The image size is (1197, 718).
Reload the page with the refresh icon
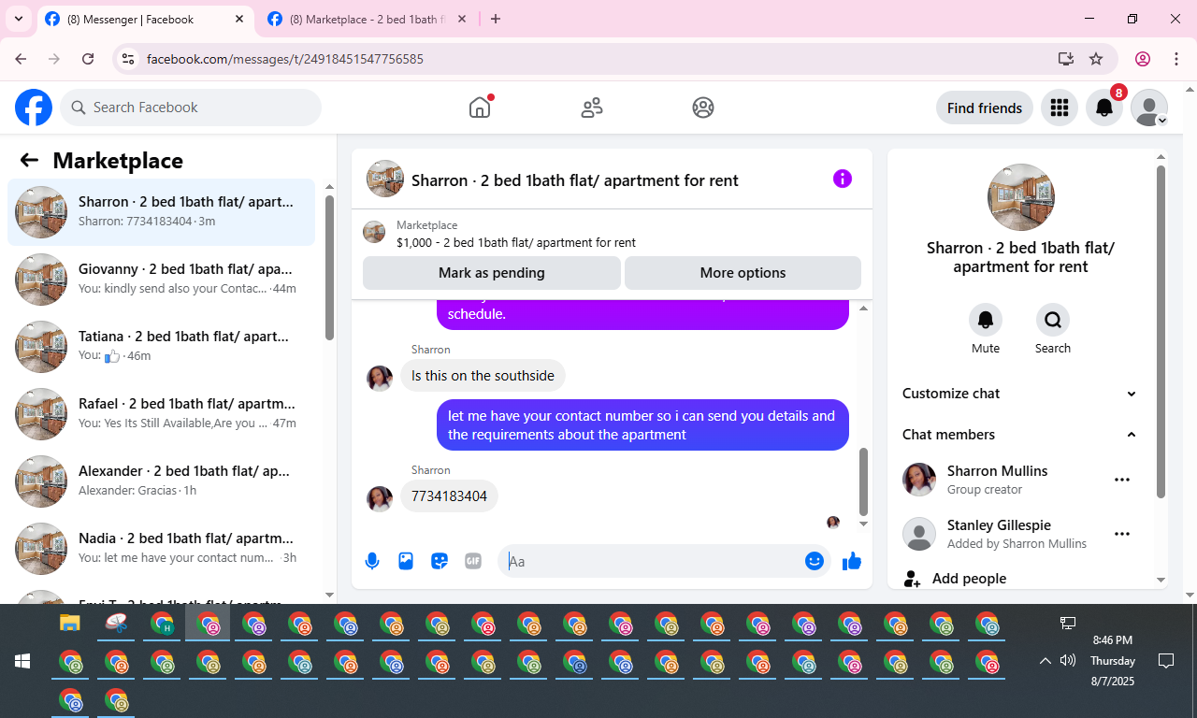[x=88, y=59]
